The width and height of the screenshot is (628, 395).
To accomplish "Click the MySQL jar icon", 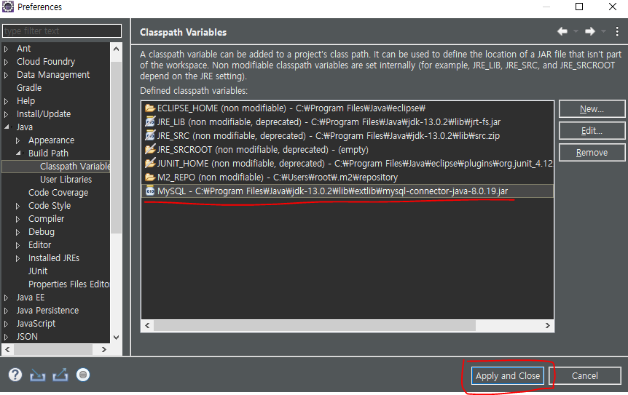I will point(150,191).
